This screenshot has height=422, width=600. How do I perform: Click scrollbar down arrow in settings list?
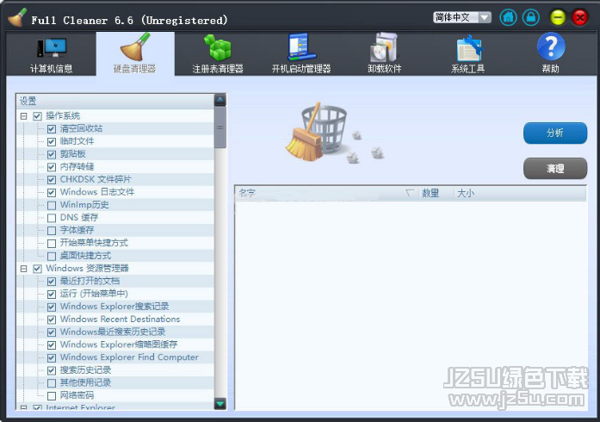tap(220, 404)
